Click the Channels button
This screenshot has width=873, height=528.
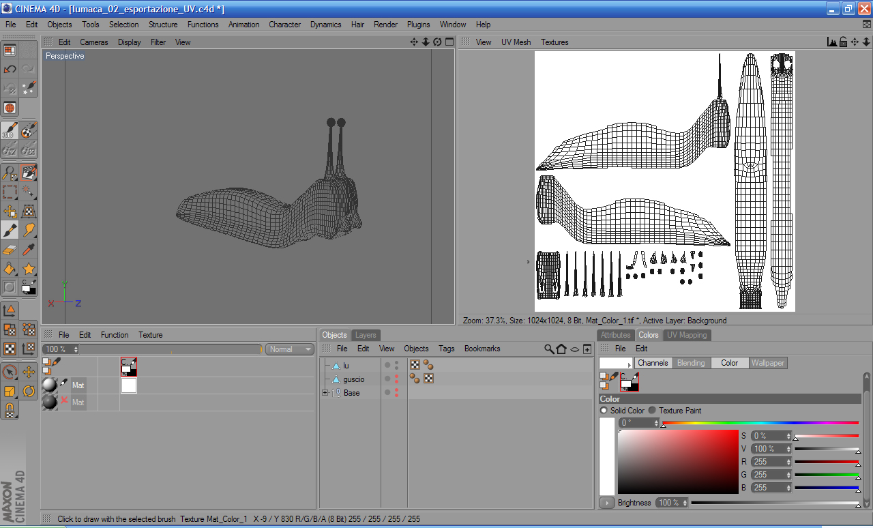[x=652, y=363]
